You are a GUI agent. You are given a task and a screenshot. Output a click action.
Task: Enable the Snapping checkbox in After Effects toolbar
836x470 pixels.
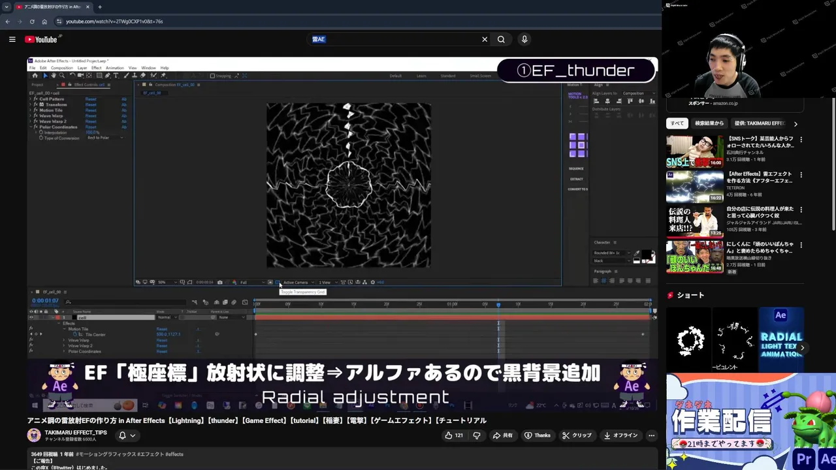point(212,76)
